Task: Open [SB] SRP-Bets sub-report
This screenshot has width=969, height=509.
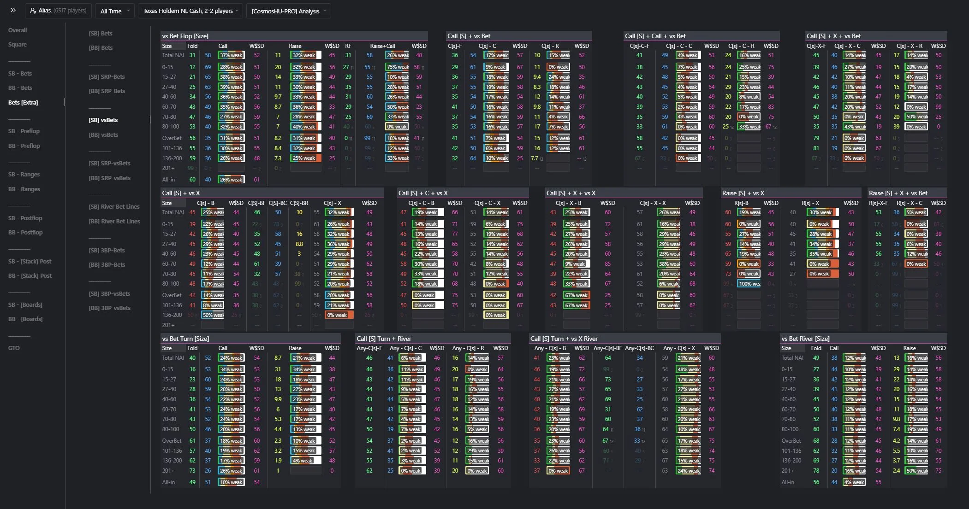Action: [107, 77]
